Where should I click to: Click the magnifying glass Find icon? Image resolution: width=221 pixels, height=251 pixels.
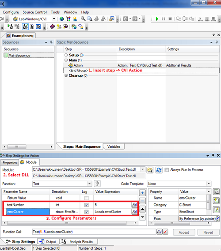(83, 19)
